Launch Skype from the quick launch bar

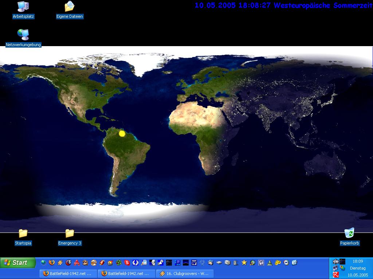[x=127, y=262]
